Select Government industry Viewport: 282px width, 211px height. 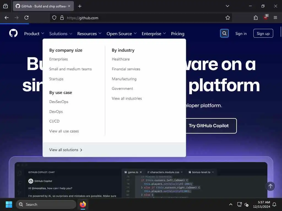pos(122,88)
